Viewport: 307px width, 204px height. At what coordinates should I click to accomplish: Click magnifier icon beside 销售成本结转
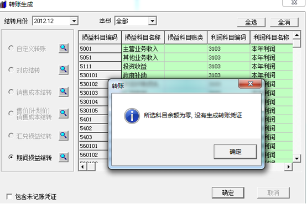(x=64, y=92)
